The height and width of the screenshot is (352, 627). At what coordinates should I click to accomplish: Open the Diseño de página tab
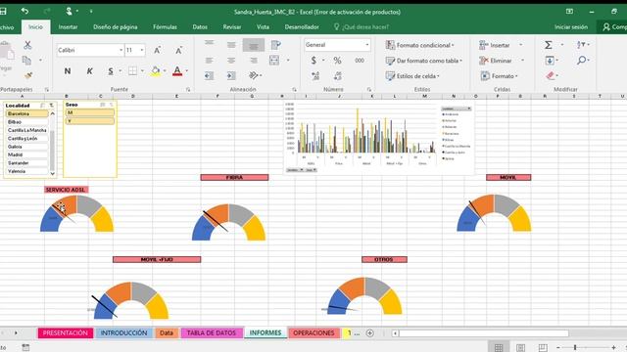(x=116, y=27)
